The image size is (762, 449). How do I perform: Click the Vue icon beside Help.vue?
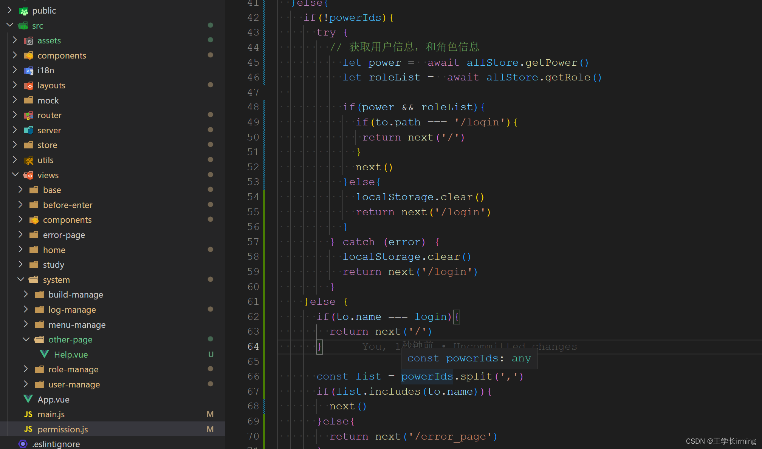coord(45,354)
